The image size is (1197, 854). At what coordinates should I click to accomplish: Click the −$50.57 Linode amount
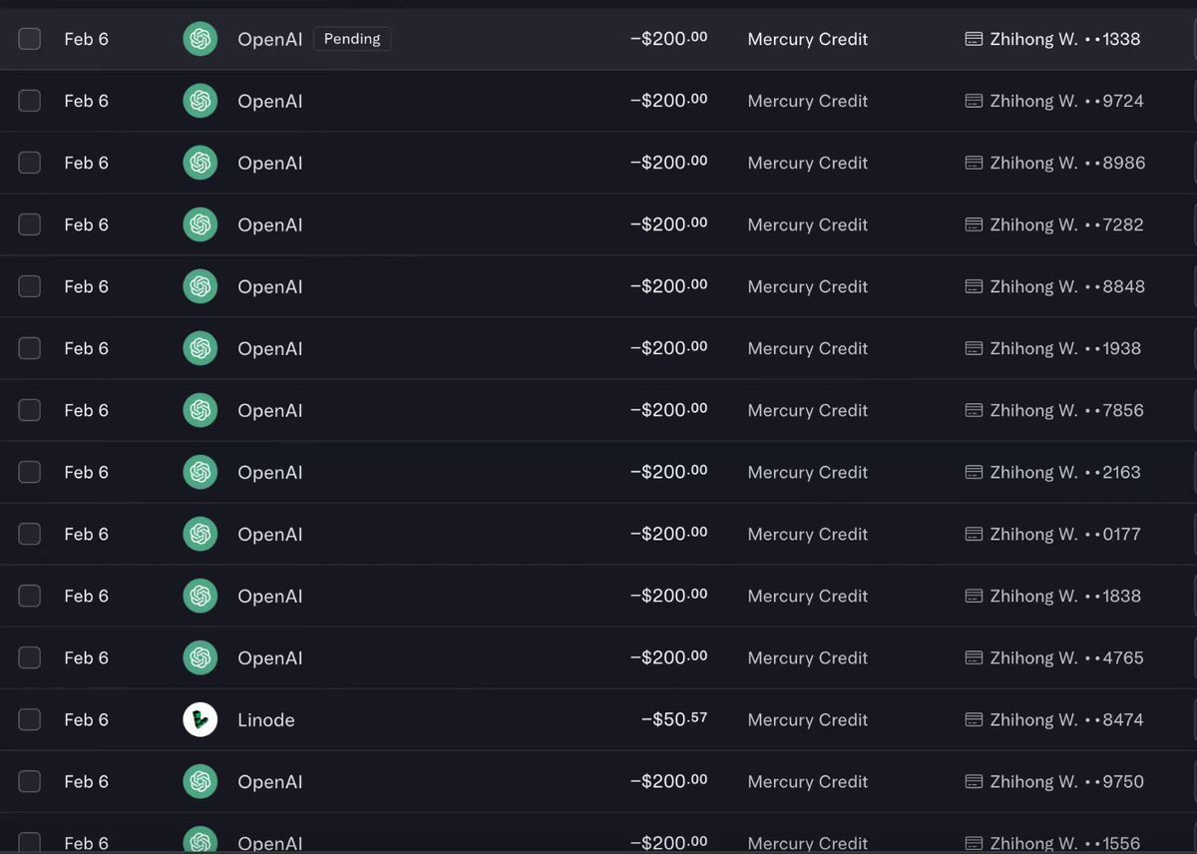[x=674, y=719]
